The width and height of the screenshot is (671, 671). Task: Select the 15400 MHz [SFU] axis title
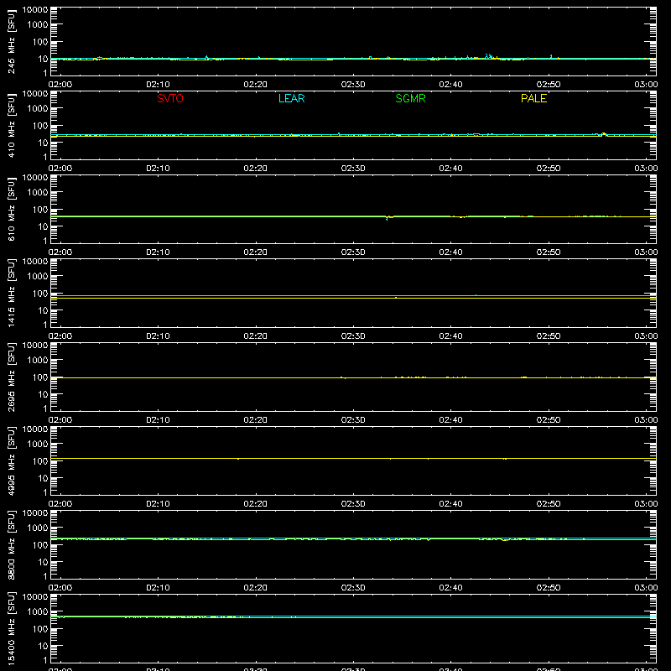[11, 628]
